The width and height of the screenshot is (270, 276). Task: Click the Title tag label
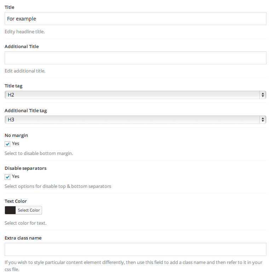(x=13, y=86)
